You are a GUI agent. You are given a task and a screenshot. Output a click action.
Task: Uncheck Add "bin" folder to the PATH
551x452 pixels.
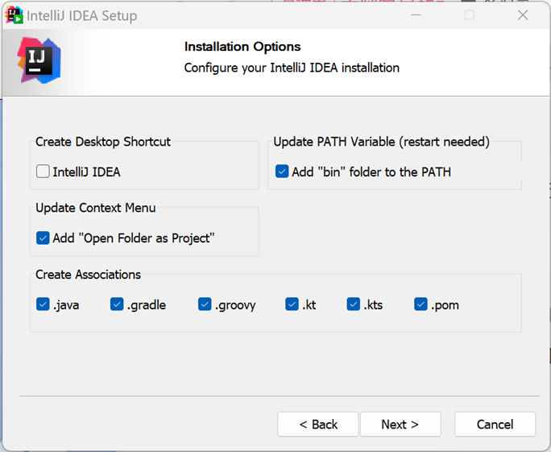click(x=282, y=172)
